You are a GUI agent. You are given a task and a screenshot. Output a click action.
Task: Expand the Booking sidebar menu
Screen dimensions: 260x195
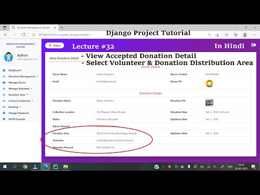coord(15,107)
